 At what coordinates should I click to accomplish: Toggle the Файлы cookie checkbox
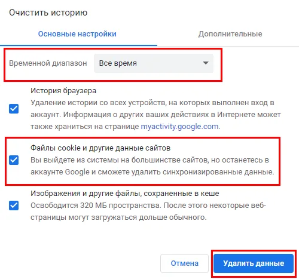[14, 160]
